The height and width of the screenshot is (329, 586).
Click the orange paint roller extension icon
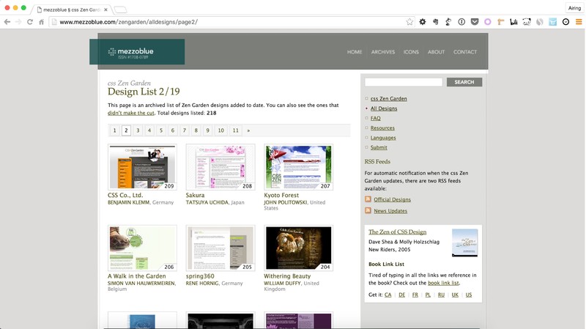[x=501, y=22]
